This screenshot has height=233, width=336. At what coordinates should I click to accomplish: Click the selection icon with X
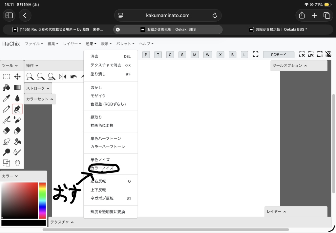(302, 54)
